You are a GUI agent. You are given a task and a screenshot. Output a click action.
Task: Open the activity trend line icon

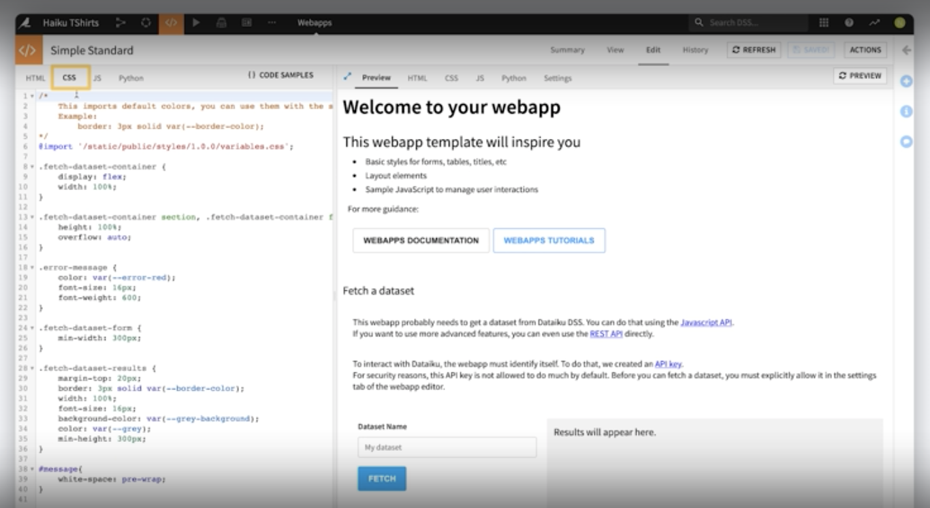tap(874, 22)
